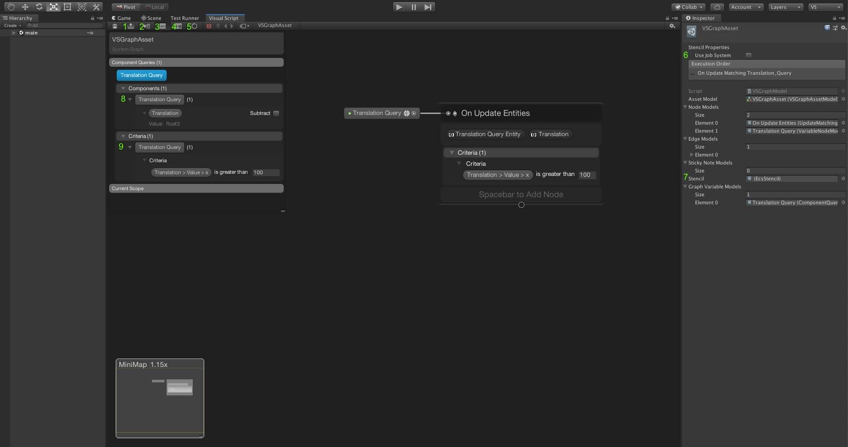
Task: Collapse the Components (1) section
Action: [123, 89]
